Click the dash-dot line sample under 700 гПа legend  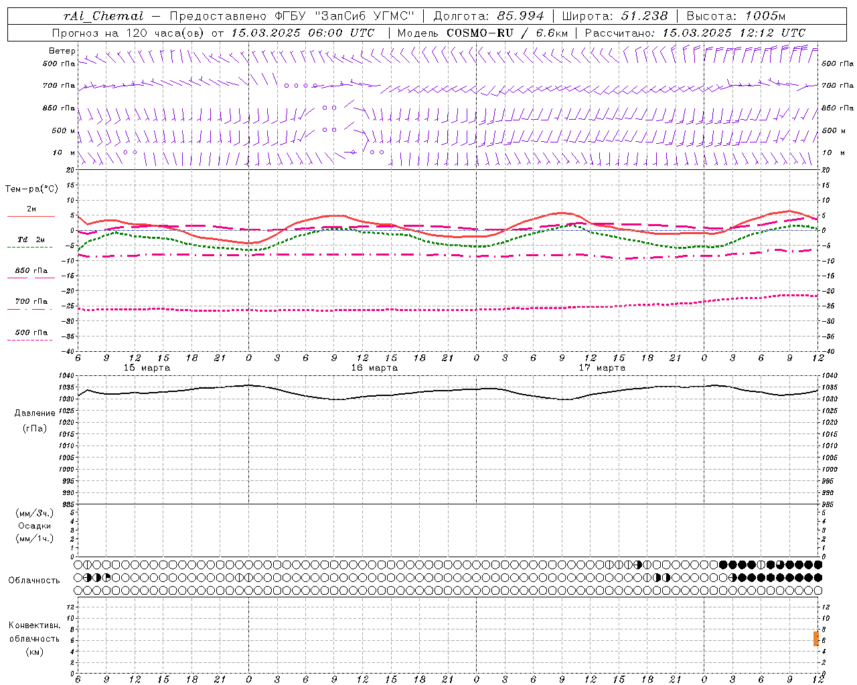click(30, 309)
